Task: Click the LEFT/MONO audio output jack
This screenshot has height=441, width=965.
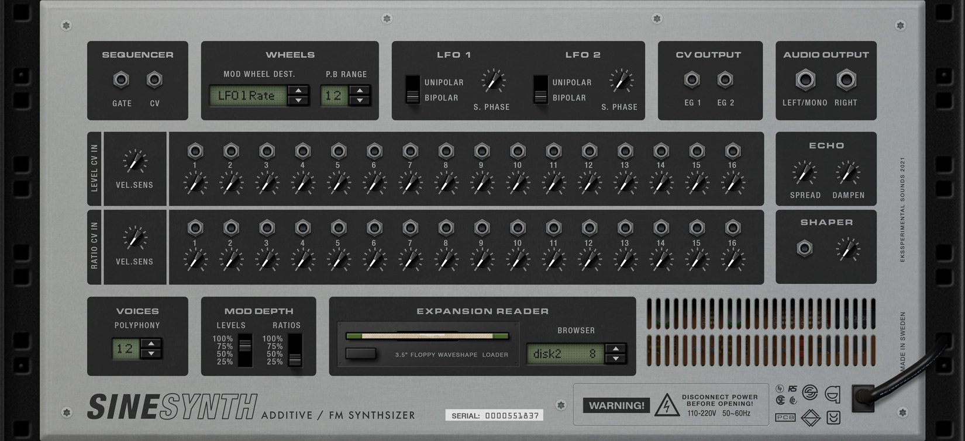Action: (805, 80)
